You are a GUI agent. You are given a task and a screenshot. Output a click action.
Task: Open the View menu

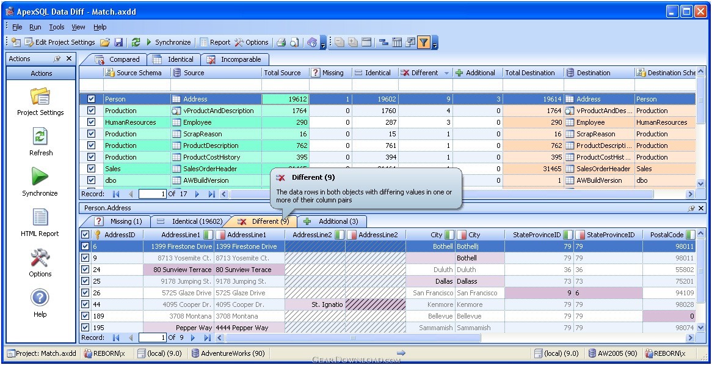[78, 28]
